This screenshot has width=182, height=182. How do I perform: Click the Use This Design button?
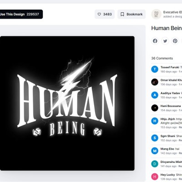click(x=20, y=14)
